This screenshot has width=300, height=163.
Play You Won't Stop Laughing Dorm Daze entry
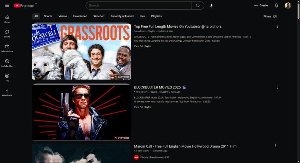pos(177,41)
